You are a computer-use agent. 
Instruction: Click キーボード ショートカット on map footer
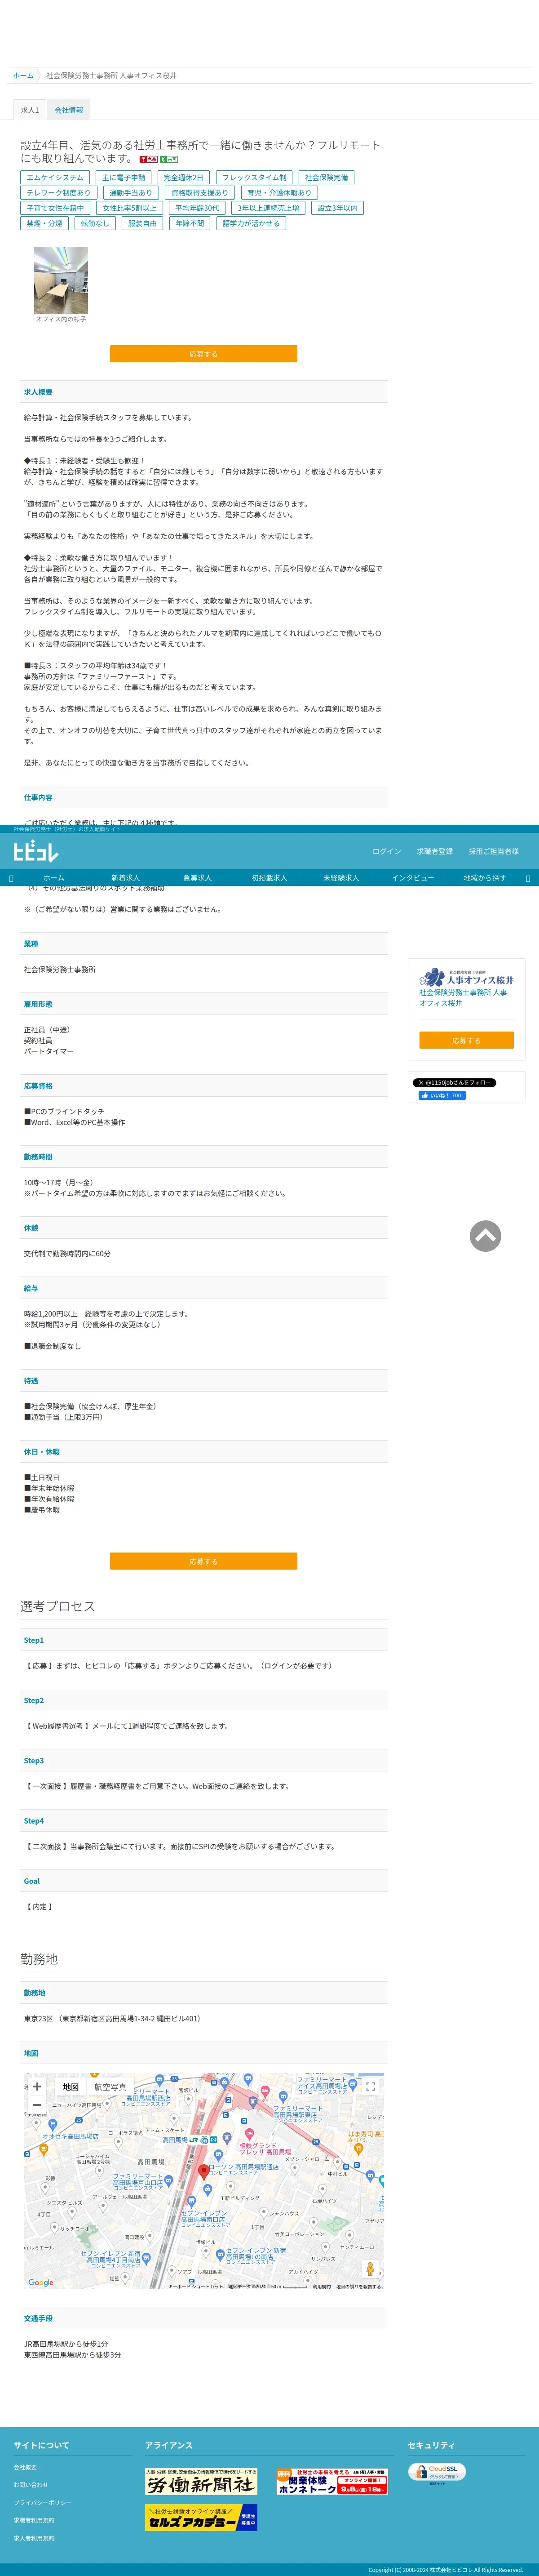[195, 2286]
